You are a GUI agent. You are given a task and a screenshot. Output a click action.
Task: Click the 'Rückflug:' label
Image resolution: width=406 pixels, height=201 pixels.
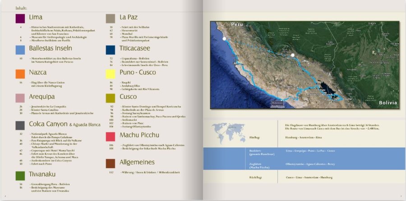[256, 178]
